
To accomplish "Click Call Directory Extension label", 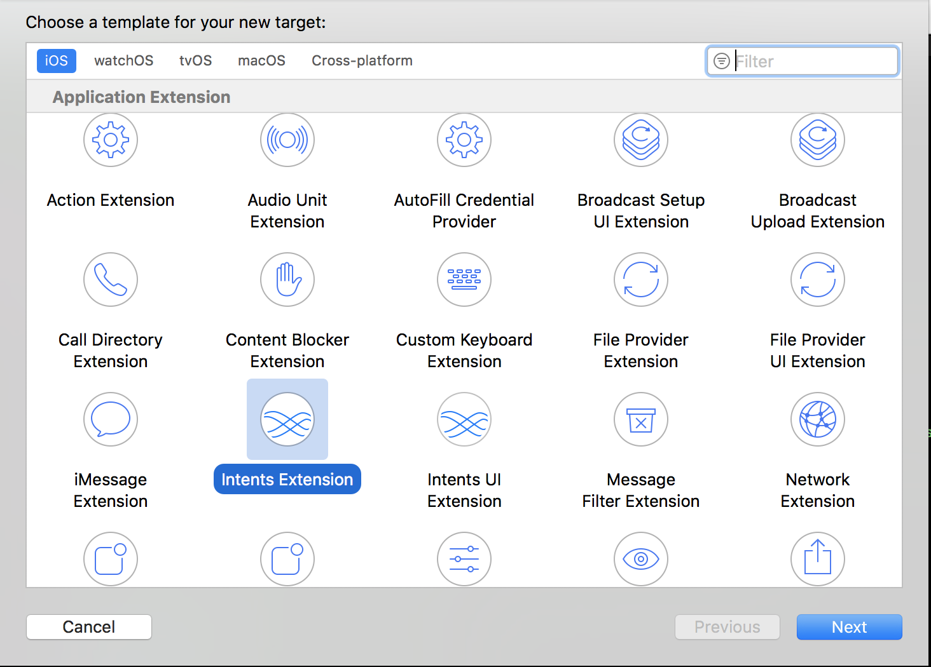I will [111, 351].
